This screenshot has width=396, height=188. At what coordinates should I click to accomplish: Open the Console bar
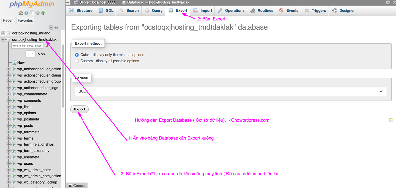pyautogui.click(x=77, y=186)
